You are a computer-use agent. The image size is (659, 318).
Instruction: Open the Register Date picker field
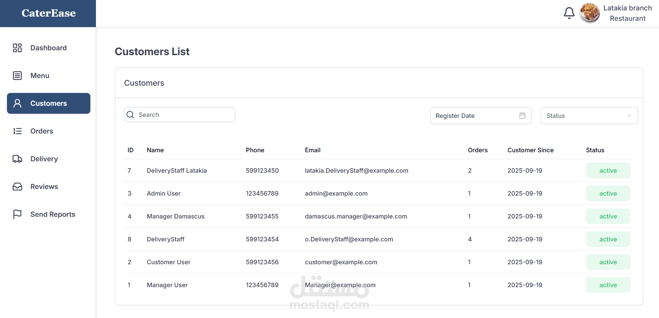[x=475, y=115]
